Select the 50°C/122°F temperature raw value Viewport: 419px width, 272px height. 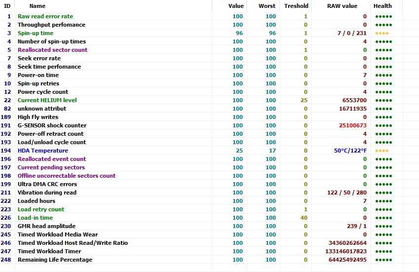click(350, 151)
